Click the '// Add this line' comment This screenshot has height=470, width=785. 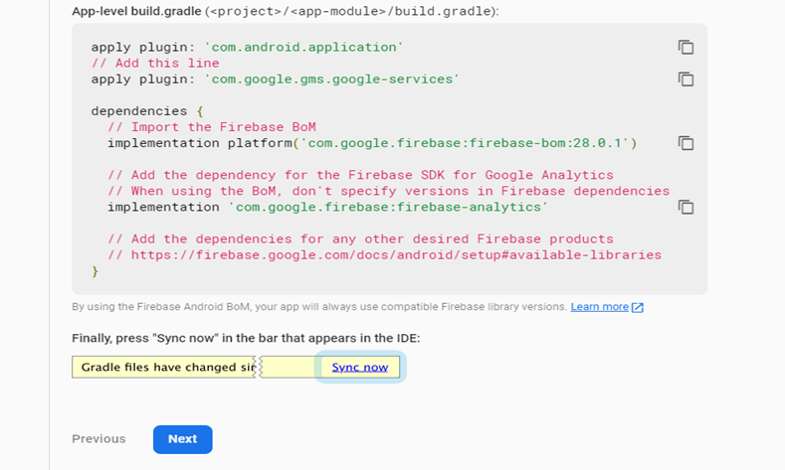click(x=155, y=63)
